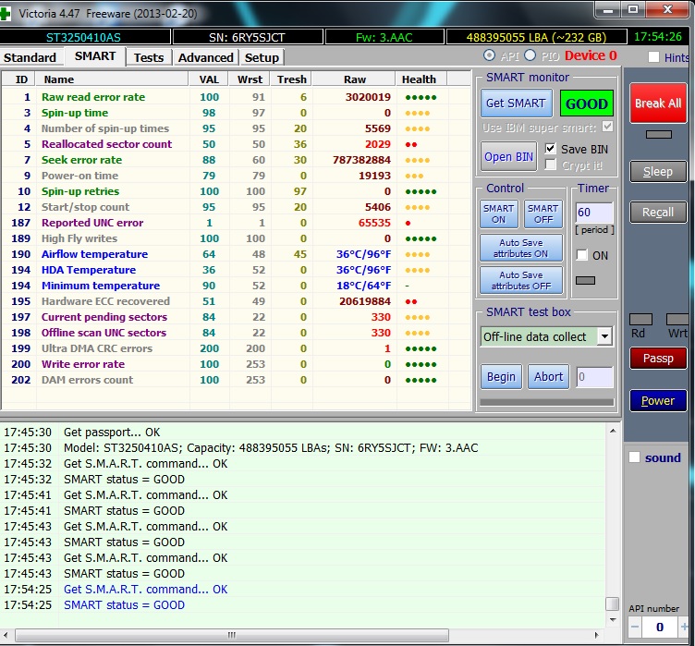The image size is (695, 646).
Task: Open the SMART test box dropdown
Action: (x=604, y=336)
